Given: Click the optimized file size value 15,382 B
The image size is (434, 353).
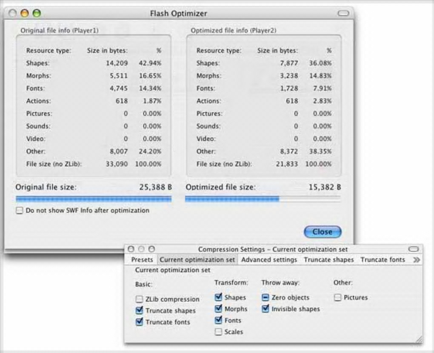Looking at the screenshot, I should [x=325, y=187].
